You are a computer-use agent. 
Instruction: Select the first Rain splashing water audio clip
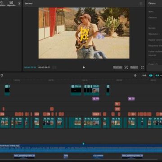24,156
